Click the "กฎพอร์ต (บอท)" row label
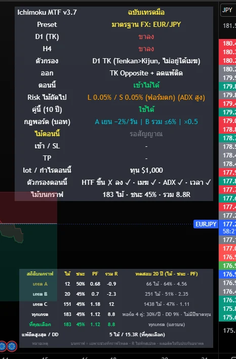This screenshot has width=236, height=359. (47, 122)
